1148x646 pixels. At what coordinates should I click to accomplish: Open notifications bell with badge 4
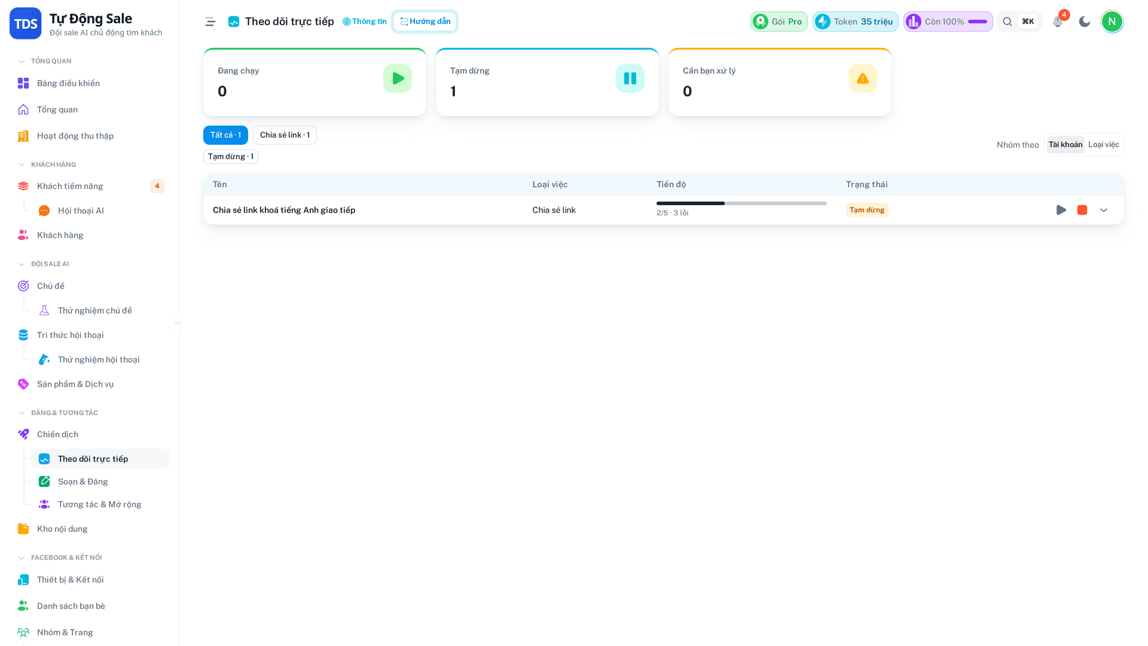[x=1058, y=22]
